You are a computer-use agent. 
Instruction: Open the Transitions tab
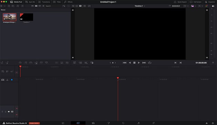coord(44,2)
